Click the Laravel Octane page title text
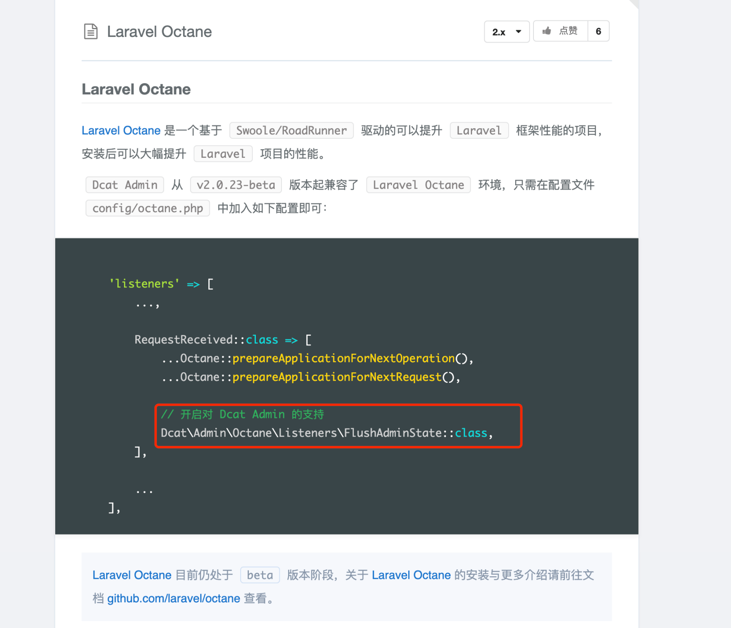731x628 pixels. [x=159, y=32]
